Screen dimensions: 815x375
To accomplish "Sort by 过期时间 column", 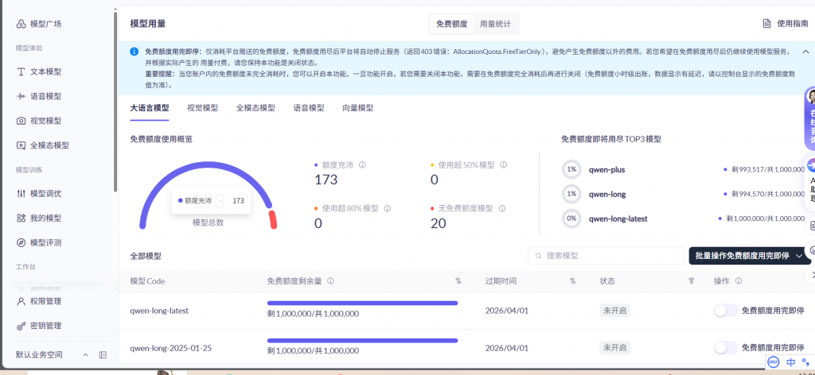I will pos(573,280).
